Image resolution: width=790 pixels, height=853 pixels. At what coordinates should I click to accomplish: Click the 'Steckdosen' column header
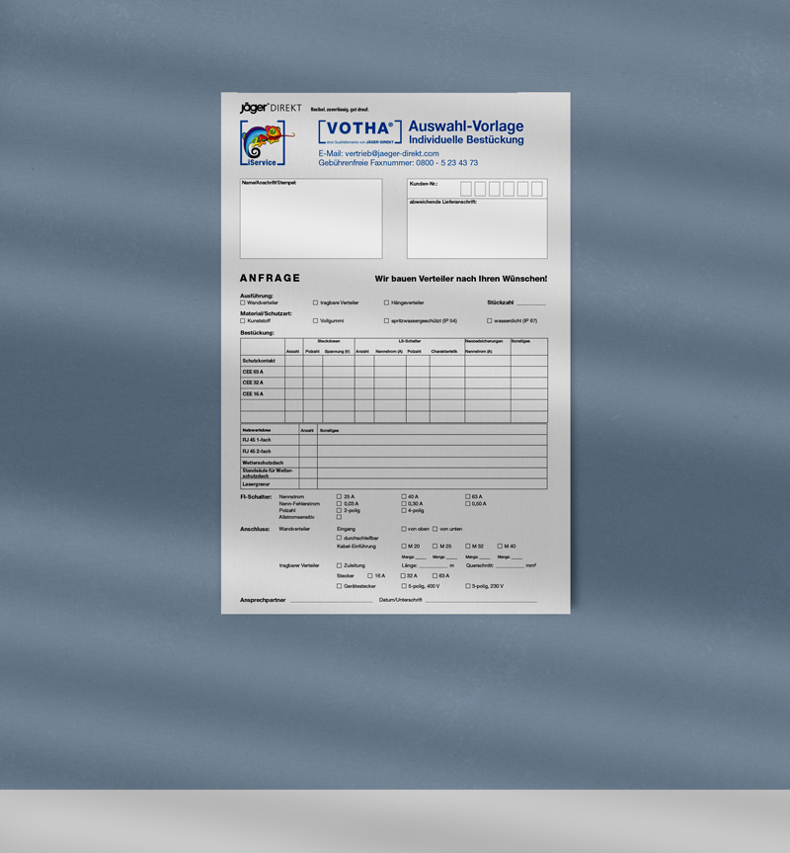pos(329,341)
